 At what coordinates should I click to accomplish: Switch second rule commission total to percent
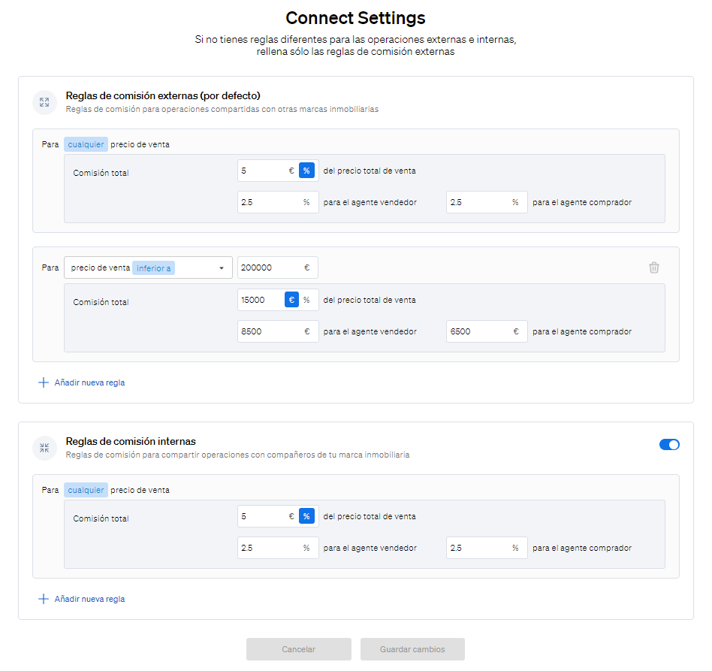click(307, 300)
